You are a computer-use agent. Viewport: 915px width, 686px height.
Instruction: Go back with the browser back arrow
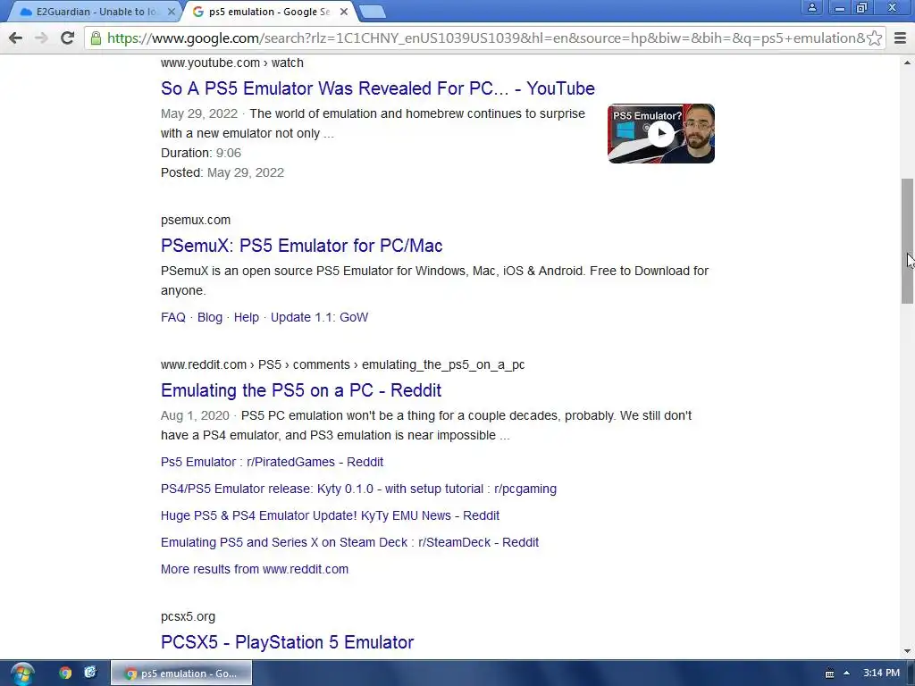coord(16,38)
